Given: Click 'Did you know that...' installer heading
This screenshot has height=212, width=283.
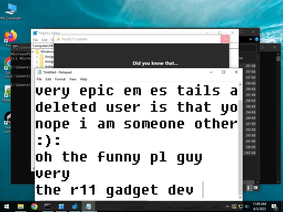Looking at the screenshot, I should pyautogui.click(x=155, y=63).
